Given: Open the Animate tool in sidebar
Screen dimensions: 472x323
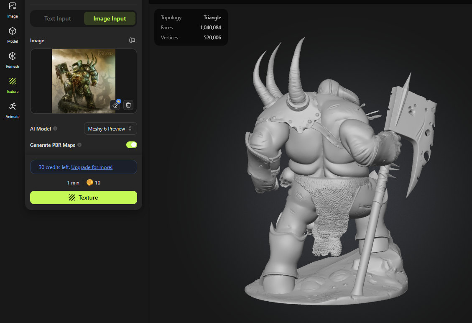Looking at the screenshot, I should 13,110.
